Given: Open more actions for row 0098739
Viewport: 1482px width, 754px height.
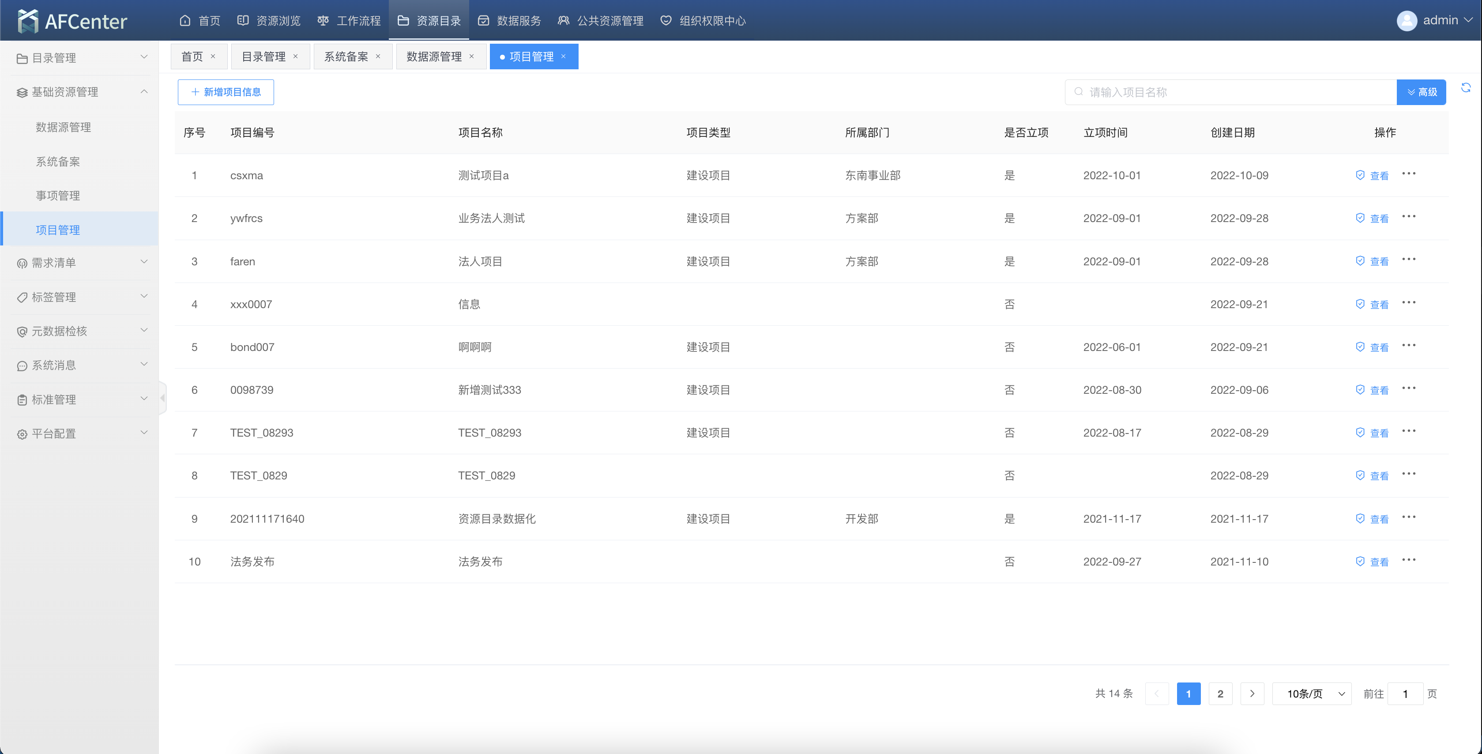Looking at the screenshot, I should tap(1409, 388).
